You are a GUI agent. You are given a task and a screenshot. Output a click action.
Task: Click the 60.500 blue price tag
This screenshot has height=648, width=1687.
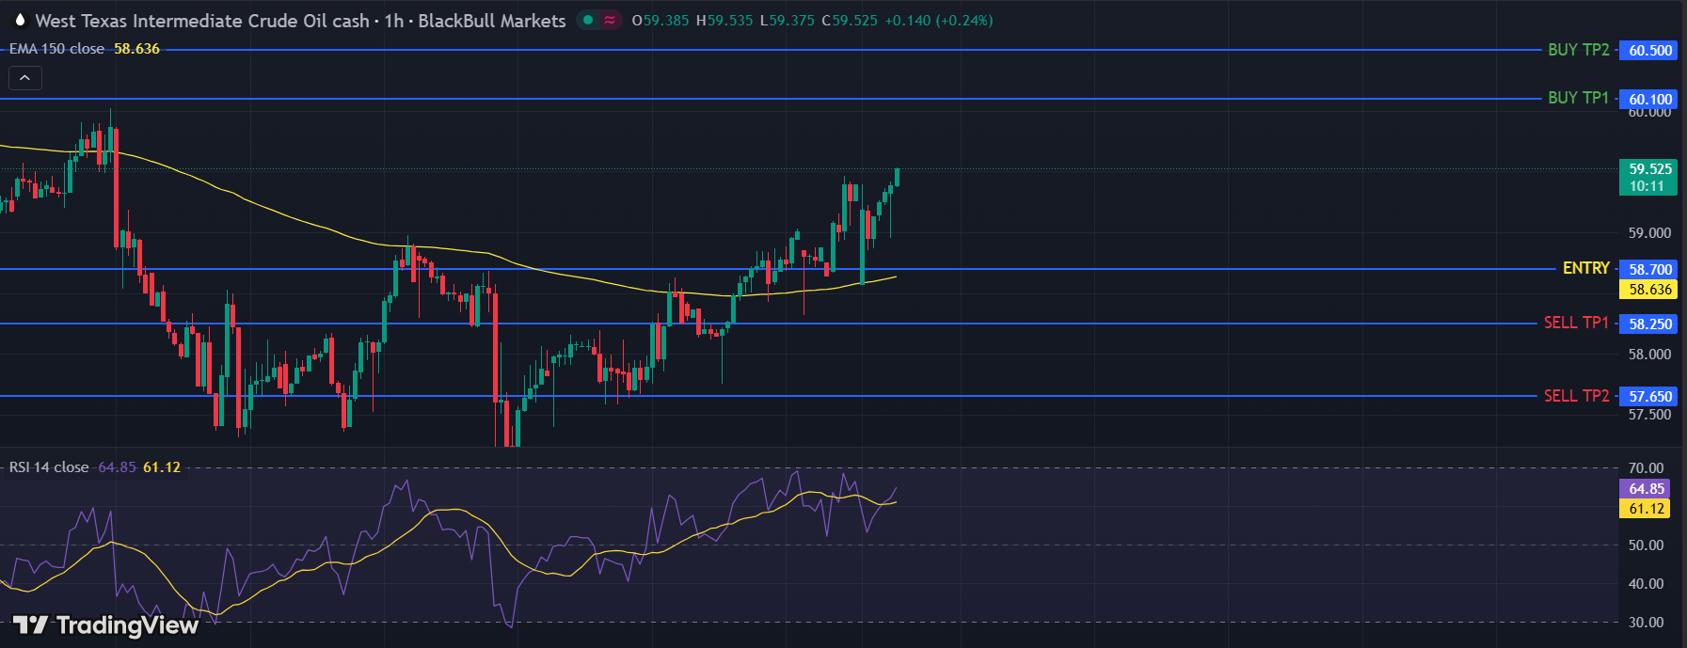coord(1649,51)
